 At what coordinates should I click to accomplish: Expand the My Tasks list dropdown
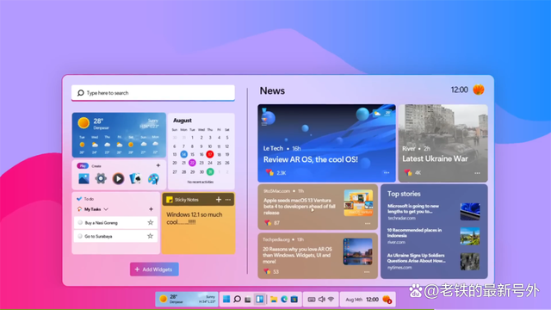point(106,209)
